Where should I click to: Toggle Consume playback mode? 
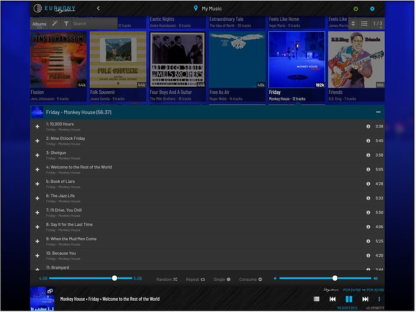click(x=251, y=280)
